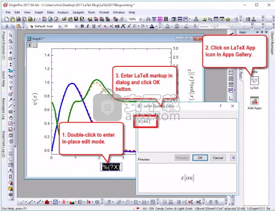Open the Quick Help side tab

(3, 79)
